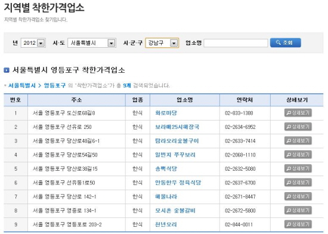Click phone number 02-2633-7414
Image resolution: width=328 pixels, height=234 pixels.
240,141
